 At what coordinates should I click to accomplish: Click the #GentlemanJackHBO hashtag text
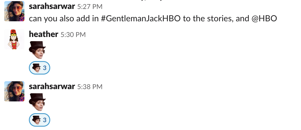(141, 18)
